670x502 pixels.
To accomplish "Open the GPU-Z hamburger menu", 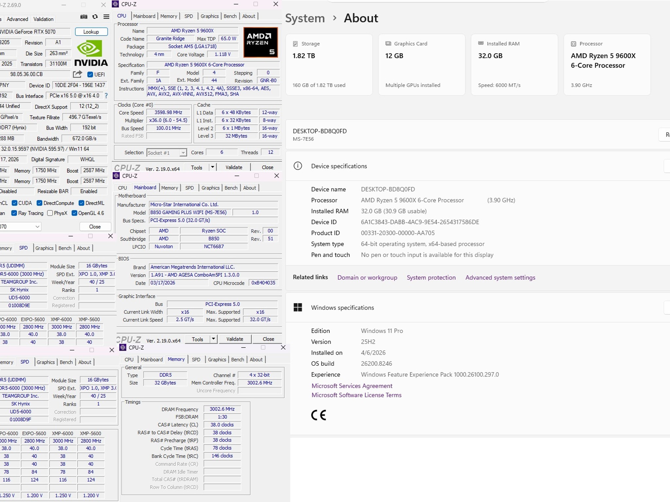I will (x=106, y=17).
